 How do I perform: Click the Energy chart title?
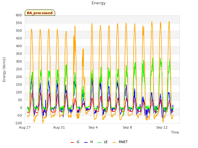pyautogui.click(x=99, y=3)
